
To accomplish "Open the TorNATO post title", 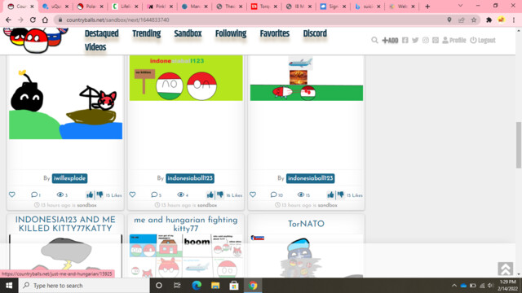I will (306, 224).
